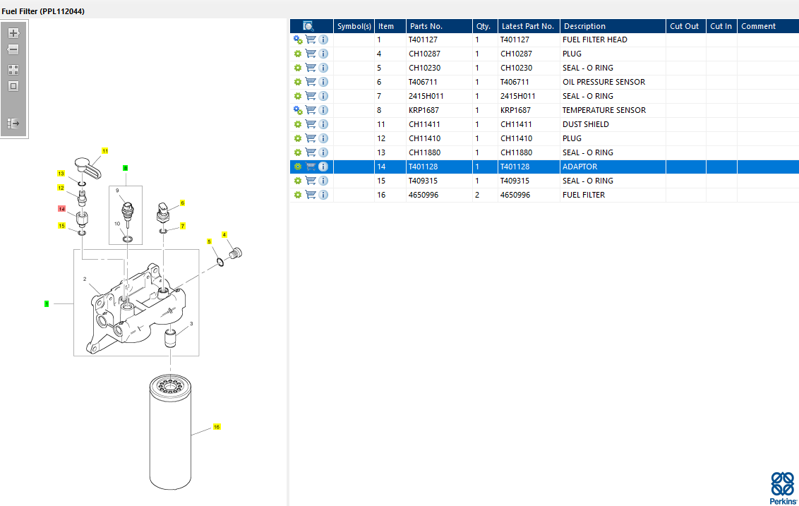Image resolution: width=799 pixels, height=506 pixels.
Task: Add OIL PRESSURE SENSOR to cart
Action: (311, 82)
